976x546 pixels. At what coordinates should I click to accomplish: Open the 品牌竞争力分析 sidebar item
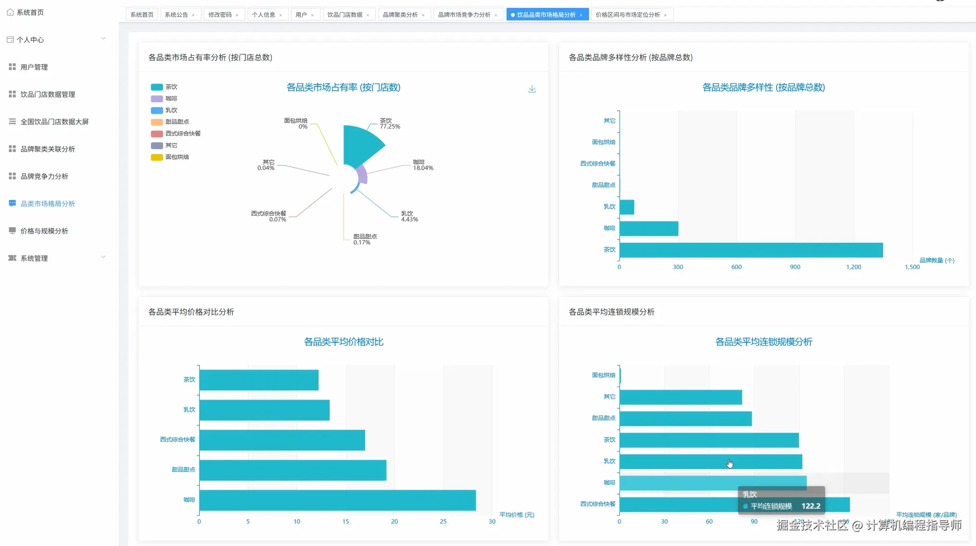click(44, 176)
